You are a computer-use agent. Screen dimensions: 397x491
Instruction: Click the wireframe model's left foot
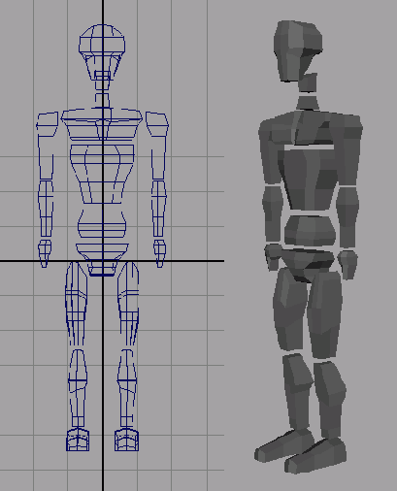coord(78,440)
